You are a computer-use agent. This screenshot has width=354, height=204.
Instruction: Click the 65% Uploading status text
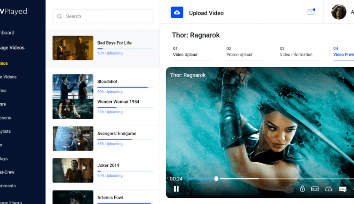pos(110,144)
